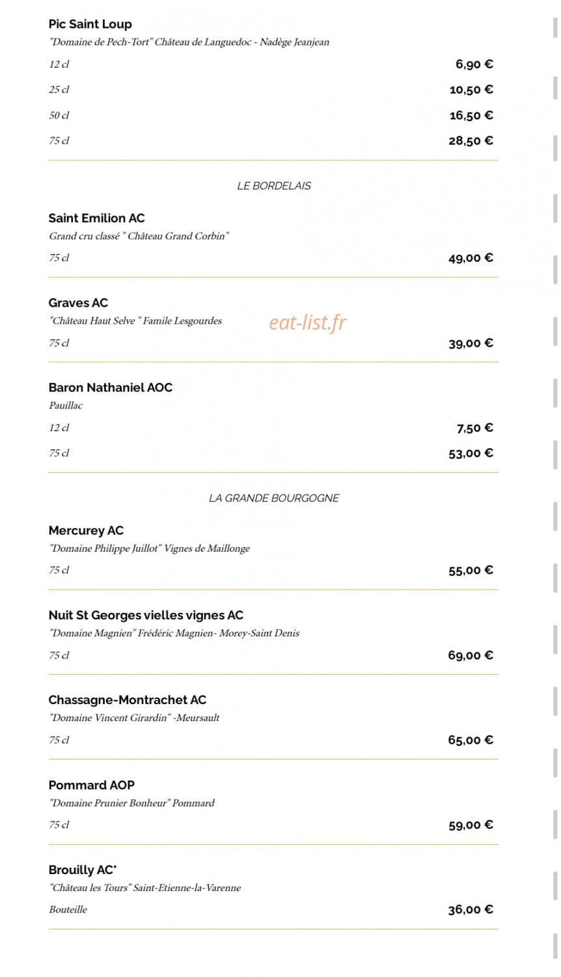Select Baron Nathaniel AOC heading

click(x=111, y=388)
